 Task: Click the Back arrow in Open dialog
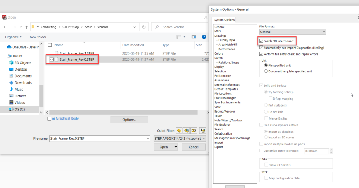[6, 27]
